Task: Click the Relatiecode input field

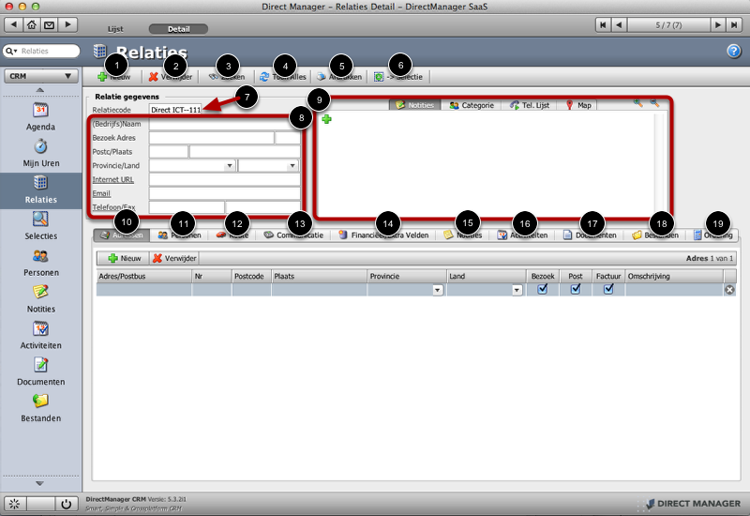Action: (175, 110)
